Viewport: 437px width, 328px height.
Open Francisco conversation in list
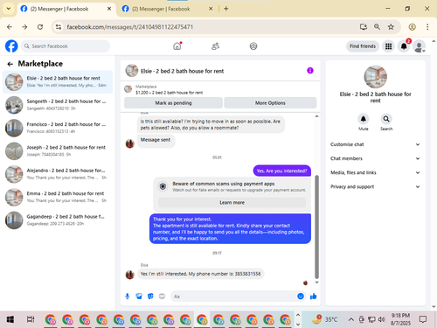[58, 128]
